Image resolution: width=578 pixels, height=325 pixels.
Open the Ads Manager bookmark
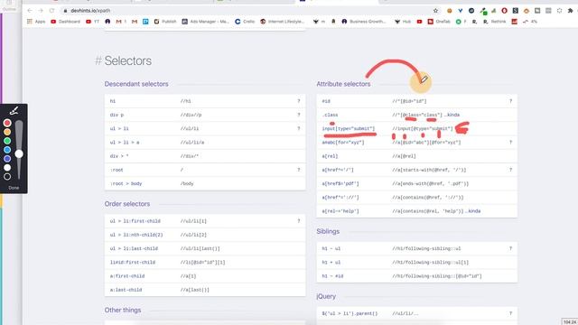pyautogui.click(x=205, y=22)
